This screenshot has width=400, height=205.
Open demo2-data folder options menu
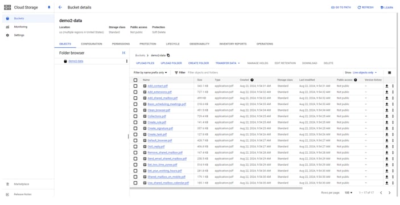click(x=127, y=61)
